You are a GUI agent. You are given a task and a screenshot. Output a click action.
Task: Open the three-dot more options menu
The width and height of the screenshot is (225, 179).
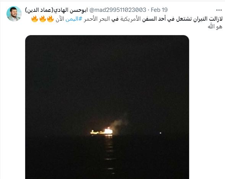(219, 10)
